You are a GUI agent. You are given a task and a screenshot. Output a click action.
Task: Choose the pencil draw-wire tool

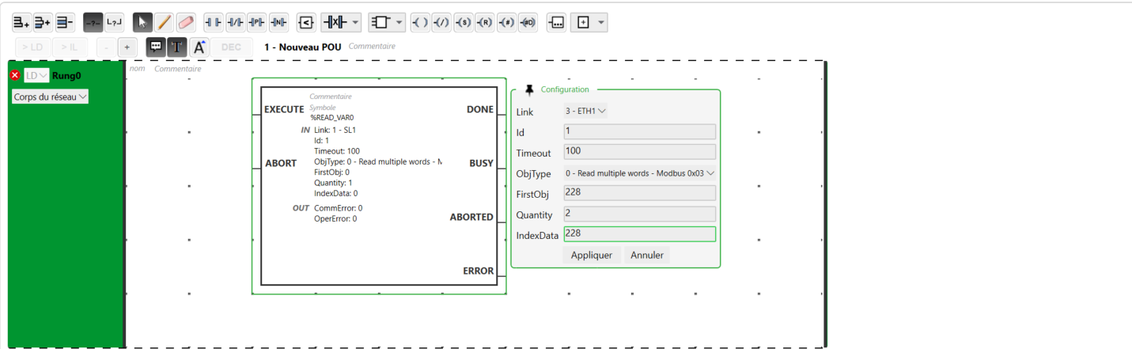click(164, 22)
